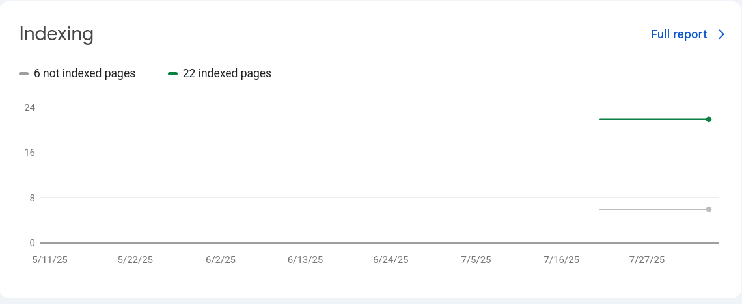The width and height of the screenshot is (742, 304).
Task: Click the 24 value on y-axis
Action: tap(30, 108)
